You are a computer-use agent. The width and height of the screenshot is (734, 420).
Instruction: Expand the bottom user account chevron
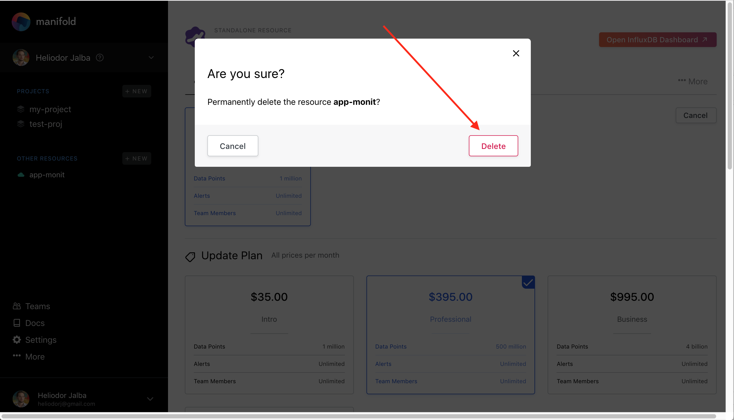pos(150,399)
